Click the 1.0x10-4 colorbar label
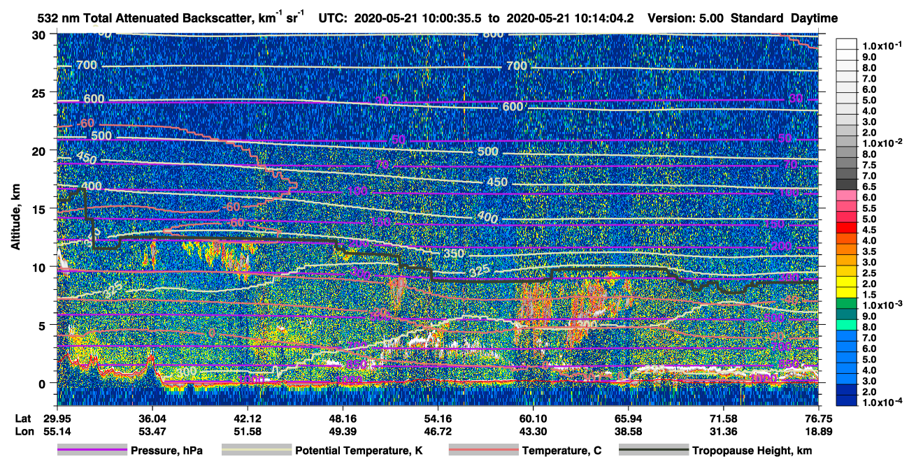 coord(882,402)
